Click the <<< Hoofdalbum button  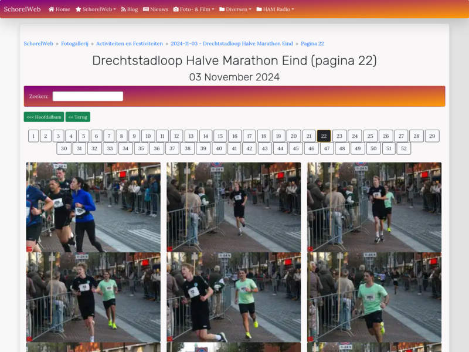(x=44, y=117)
